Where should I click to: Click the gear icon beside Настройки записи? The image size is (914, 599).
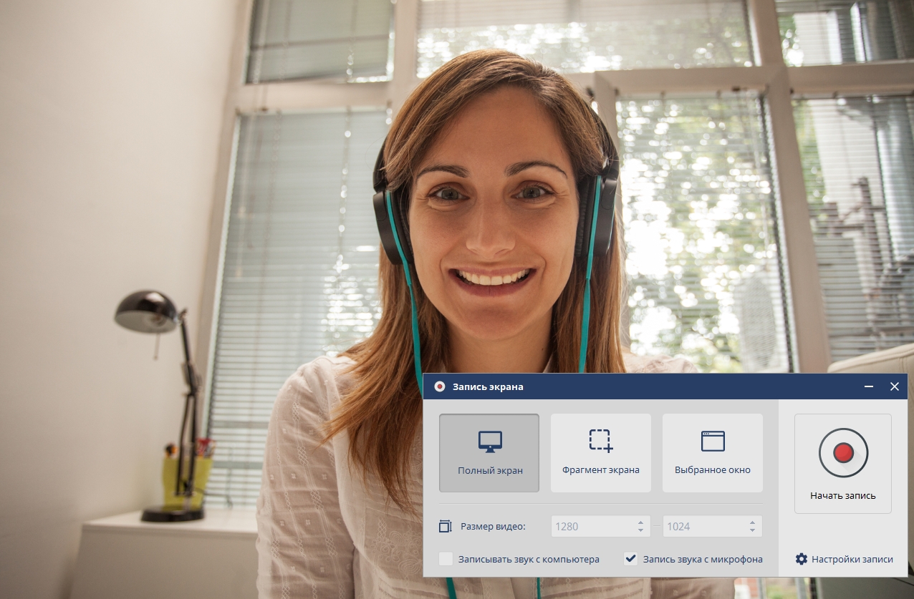(802, 559)
